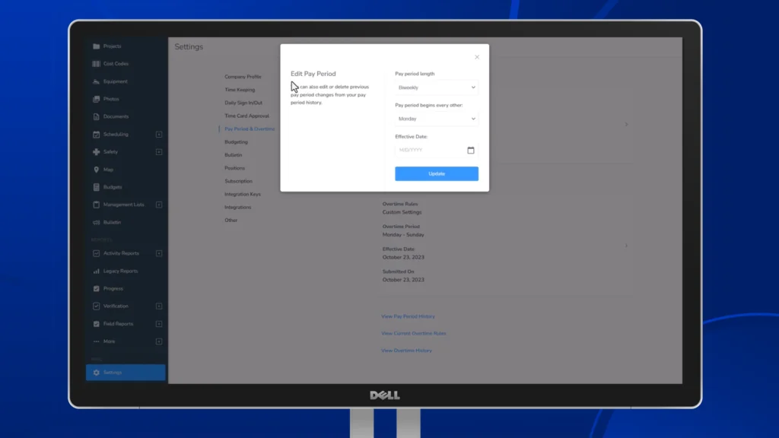Open the Photos sidebar icon
The image size is (779, 438).
[x=97, y=99]
